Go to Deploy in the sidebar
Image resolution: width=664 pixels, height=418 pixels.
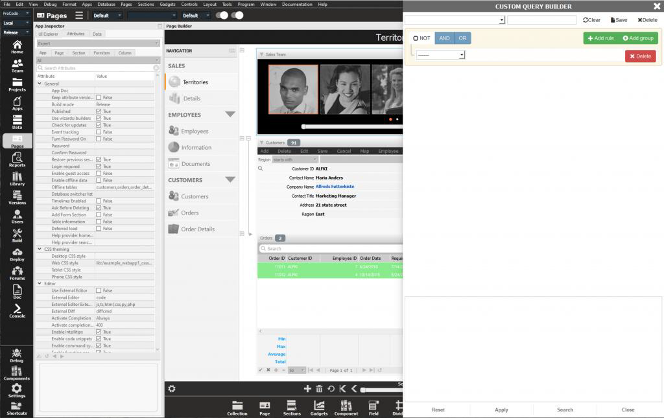click(17, 254)
